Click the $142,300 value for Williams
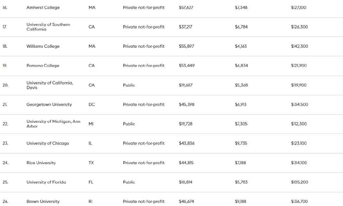The height and width of the screenshot is (206, 343). [x=299, y=46]
